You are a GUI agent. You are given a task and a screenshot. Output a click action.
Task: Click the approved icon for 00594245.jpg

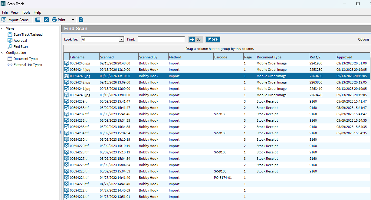[x=67, y=63]
